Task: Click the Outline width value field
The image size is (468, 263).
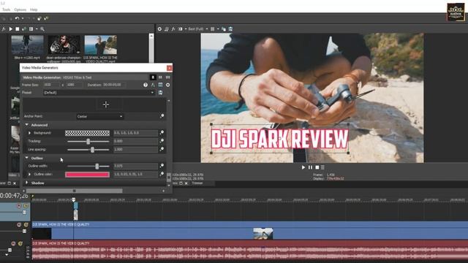Action: [135, 166]
